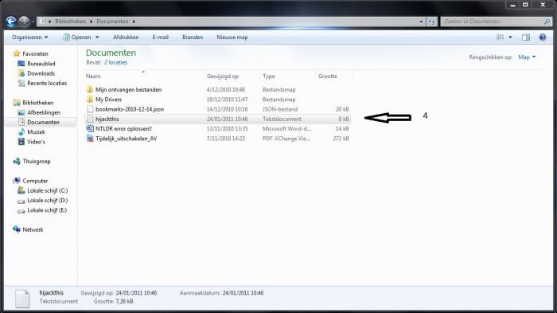Open the Organiseren dropdown menu
The height and width of the screenshot is (313, 557).
(30, 37)
